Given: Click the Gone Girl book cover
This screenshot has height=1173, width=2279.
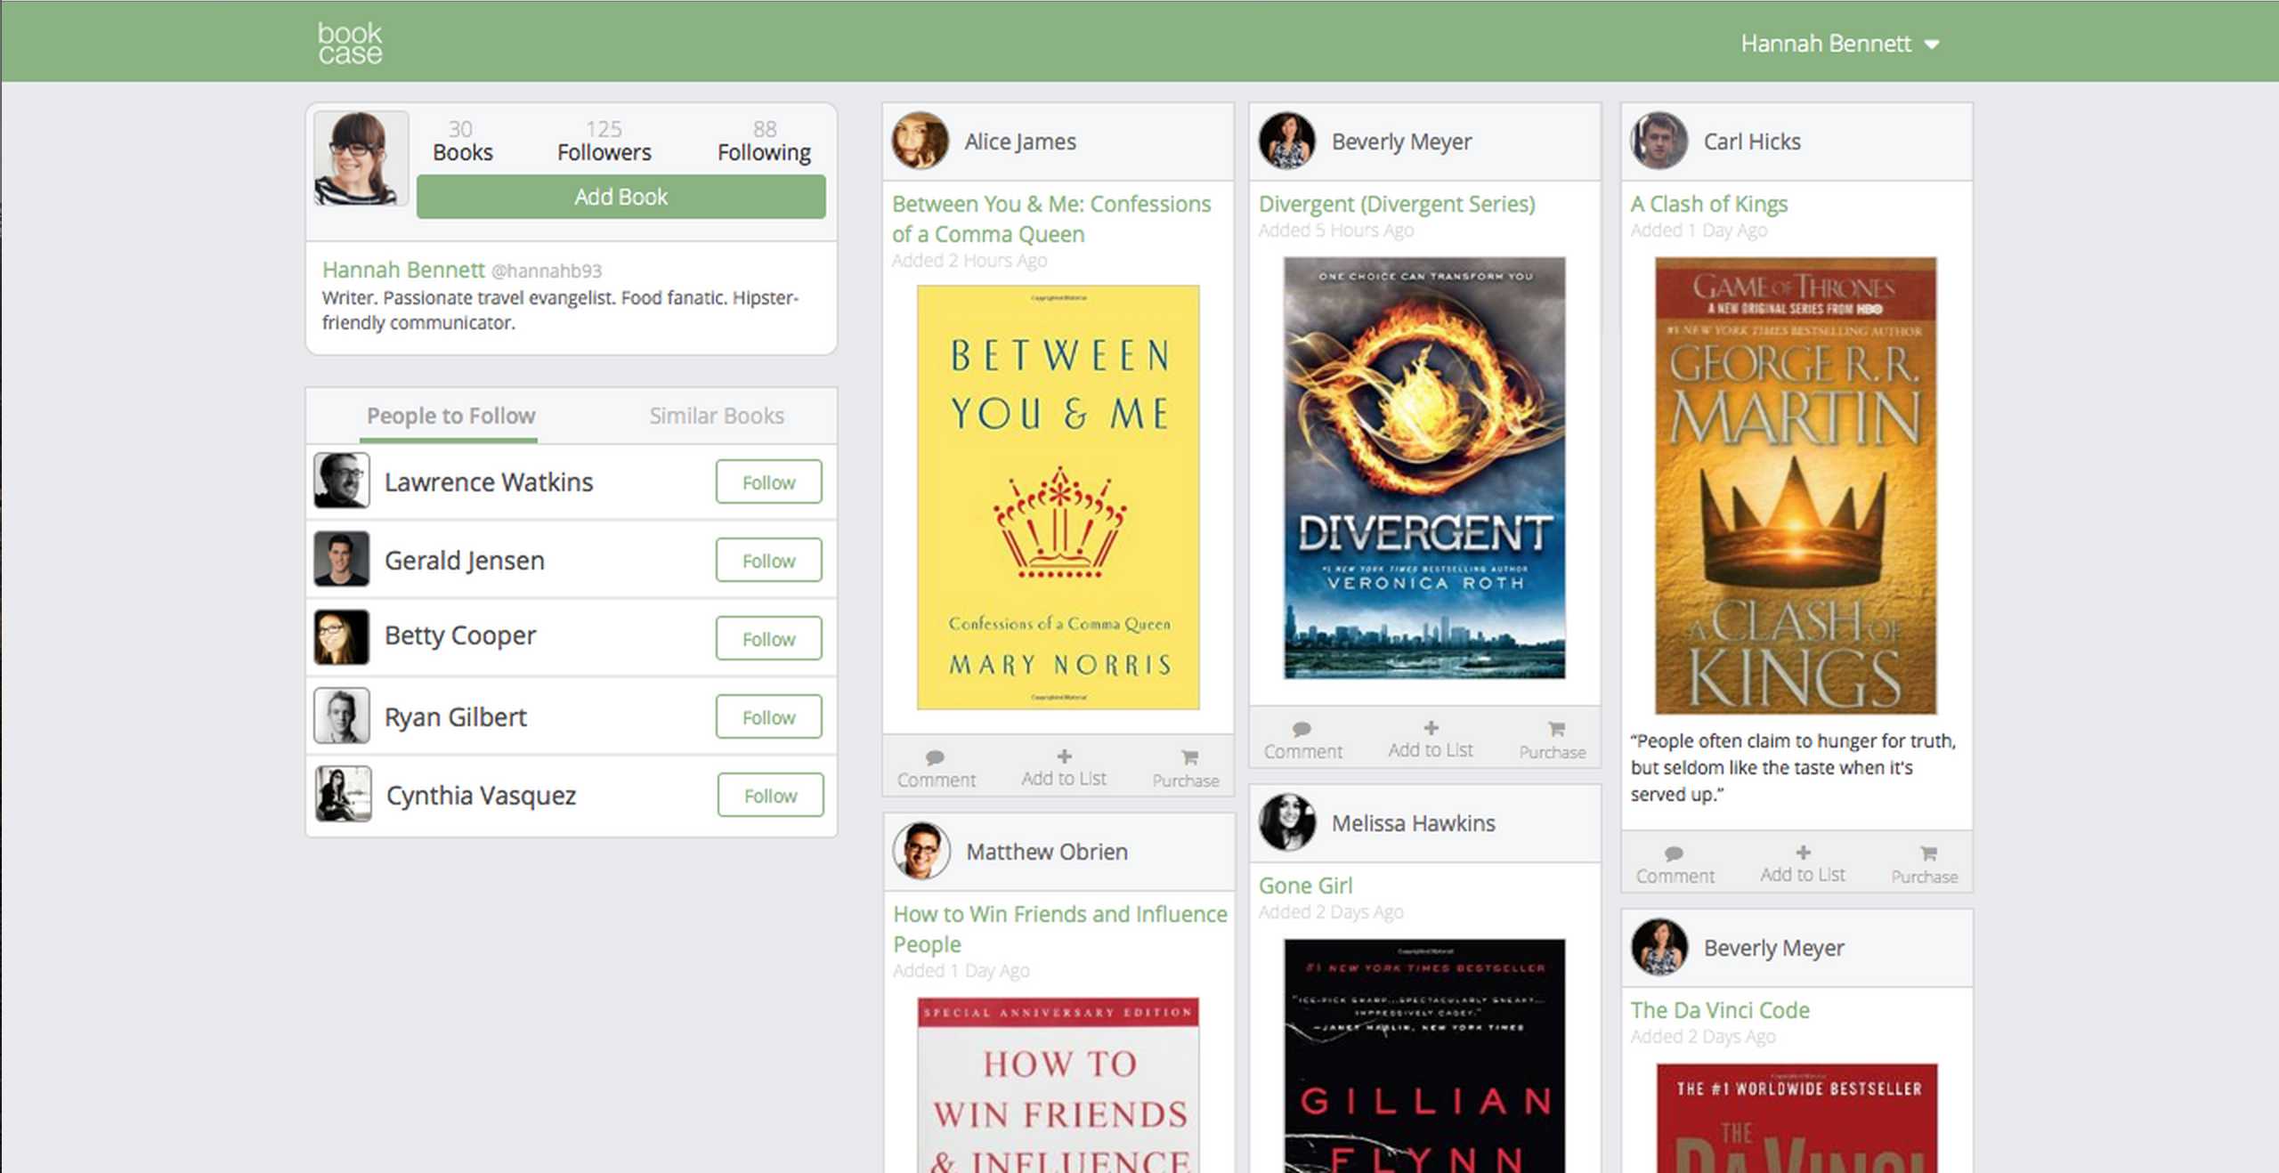Looking at the screenshot, I should coord(1424,1056).
